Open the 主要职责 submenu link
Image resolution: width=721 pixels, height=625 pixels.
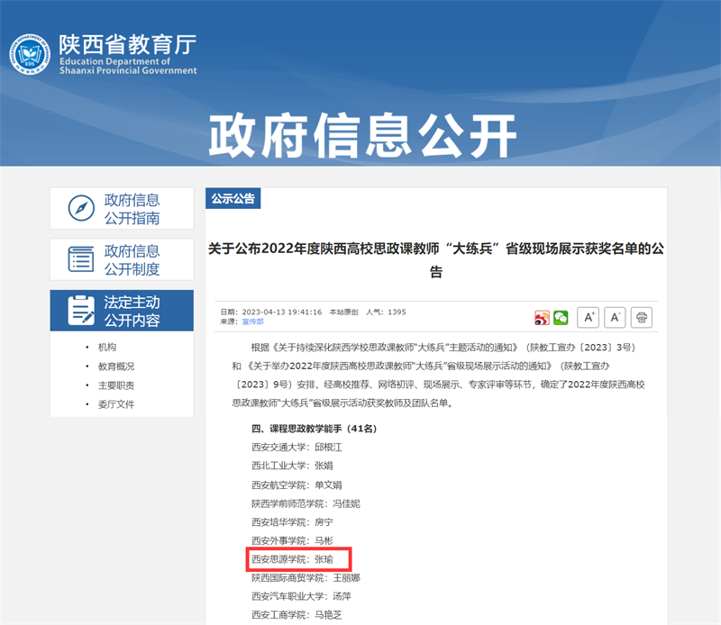click(116, 385)
